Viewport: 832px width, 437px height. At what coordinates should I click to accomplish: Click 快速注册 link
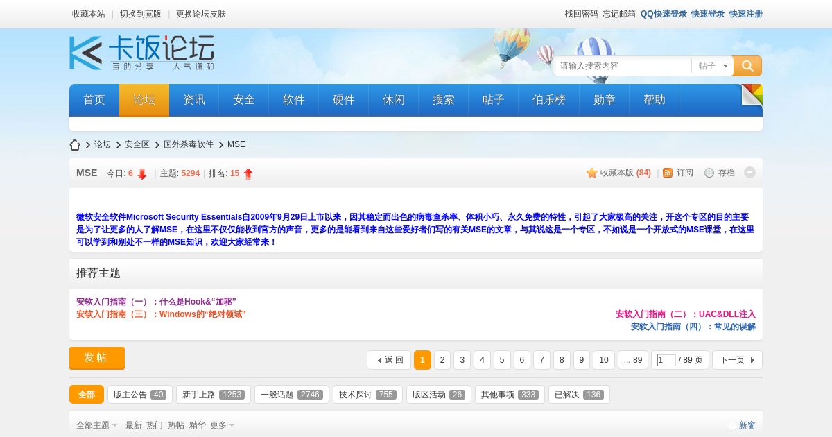(x=746, y=14)
